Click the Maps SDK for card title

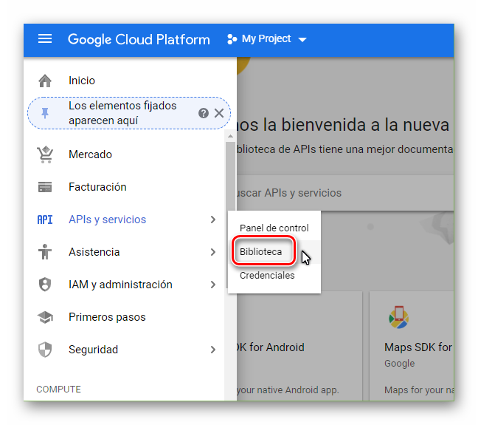(x=418, y=347)
